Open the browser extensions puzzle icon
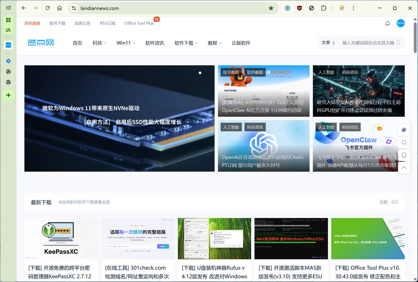This screenshot has height=282, width=418. [324, 8]
